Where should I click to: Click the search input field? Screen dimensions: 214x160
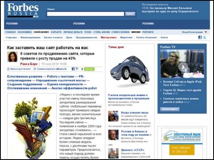86,14
